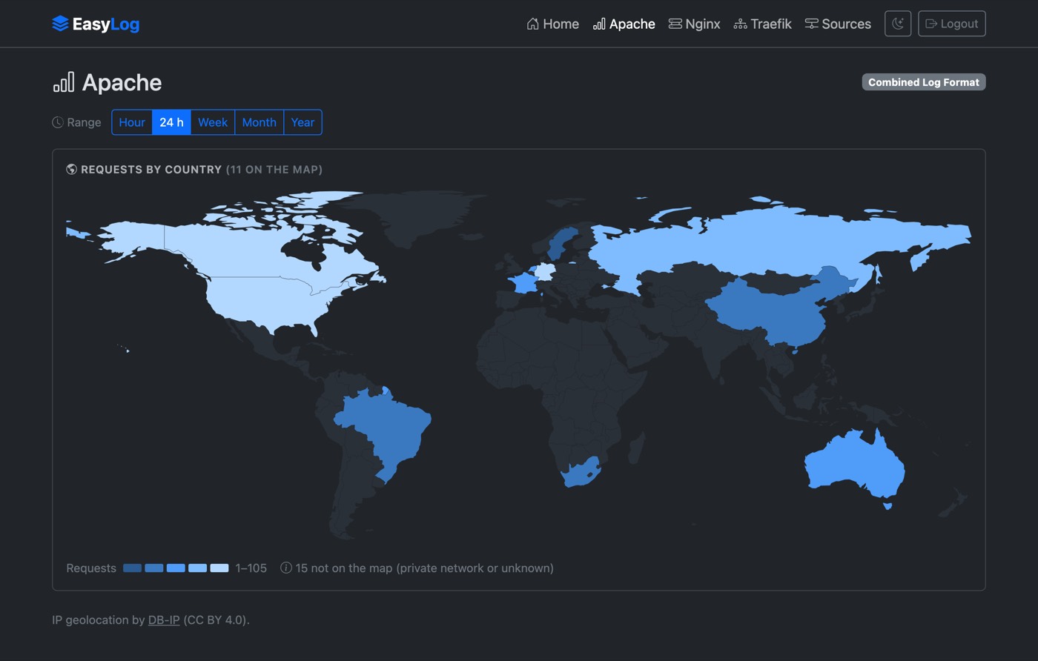Image resolution: width=1038 pixels, height=661 pixels.
Task: Click the 'REQUESTS BY COUNTRY' heading text
Action: point(151,169)
